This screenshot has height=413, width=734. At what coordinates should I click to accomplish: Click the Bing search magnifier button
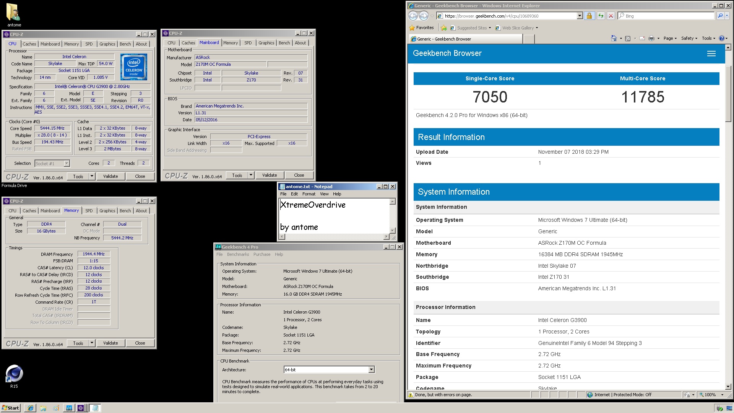pyautogui.click(x=720, y=16)
